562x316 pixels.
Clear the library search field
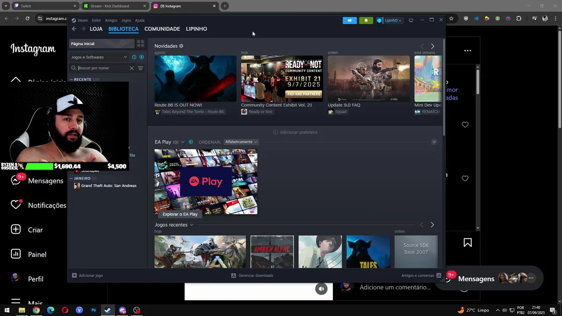131,68
